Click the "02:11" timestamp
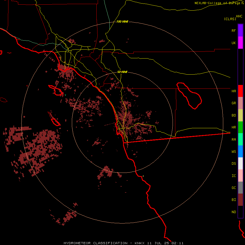This screenshot has height=245, width=245. point(177,243)
